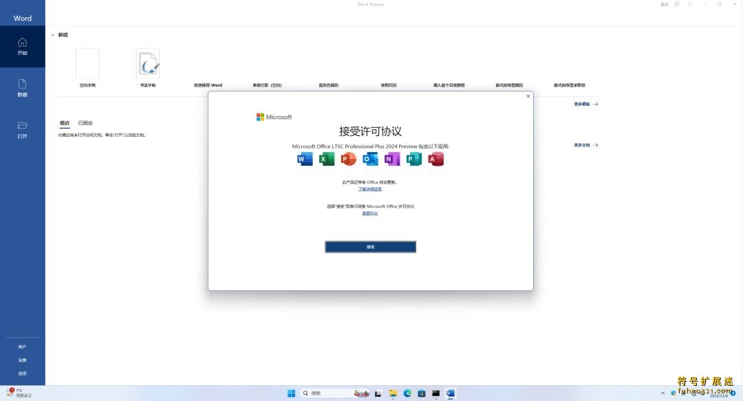Open the 打开 folder icon in the sidebar
This screenshot has width=743, height=401.
[23, 127]
